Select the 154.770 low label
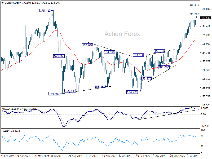 point(132,92)
